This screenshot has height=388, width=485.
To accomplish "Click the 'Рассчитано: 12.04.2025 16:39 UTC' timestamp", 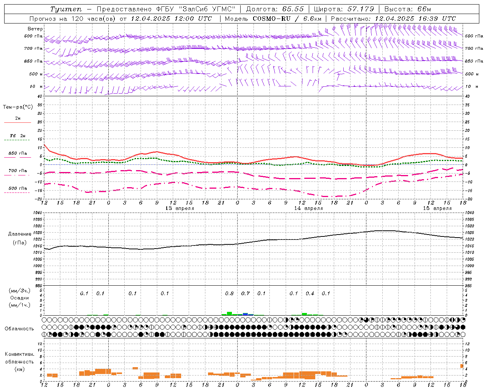I will [x=393, y=19].
